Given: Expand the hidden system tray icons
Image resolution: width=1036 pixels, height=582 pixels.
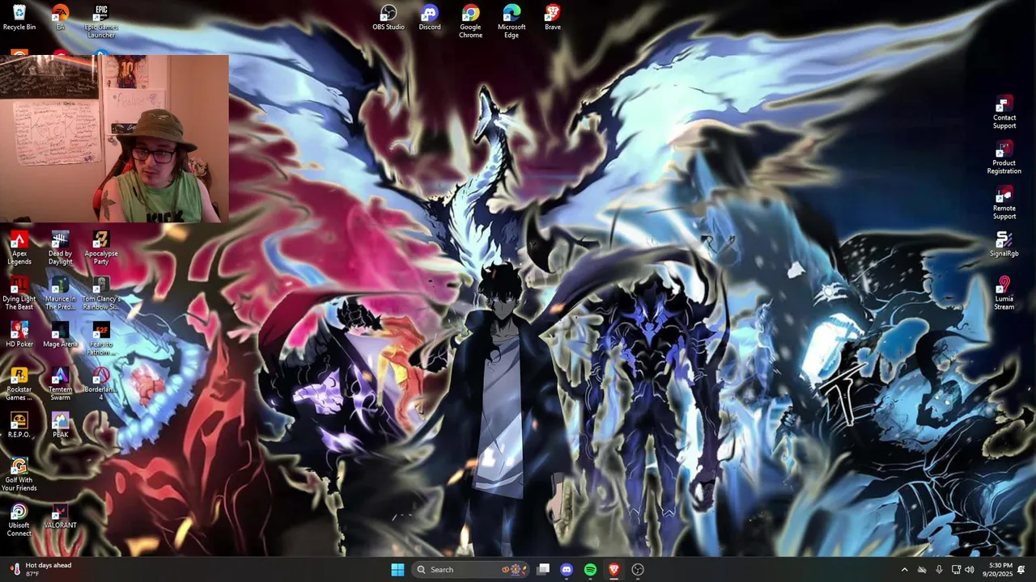Looking at the screenshot, I should (904, 570).
